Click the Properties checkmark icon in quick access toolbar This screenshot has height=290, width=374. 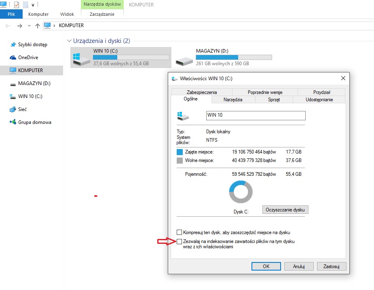click(x=17, y=4)
